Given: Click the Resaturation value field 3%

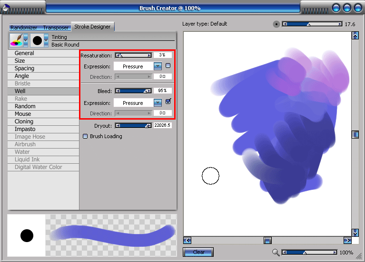Looking at the screenshot, I should pos(162,55).
